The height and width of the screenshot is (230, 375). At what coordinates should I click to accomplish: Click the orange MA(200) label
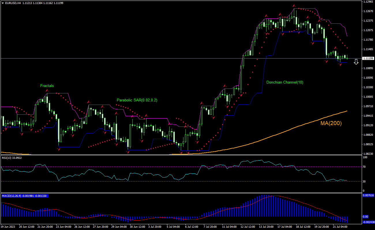coord(331,123)
